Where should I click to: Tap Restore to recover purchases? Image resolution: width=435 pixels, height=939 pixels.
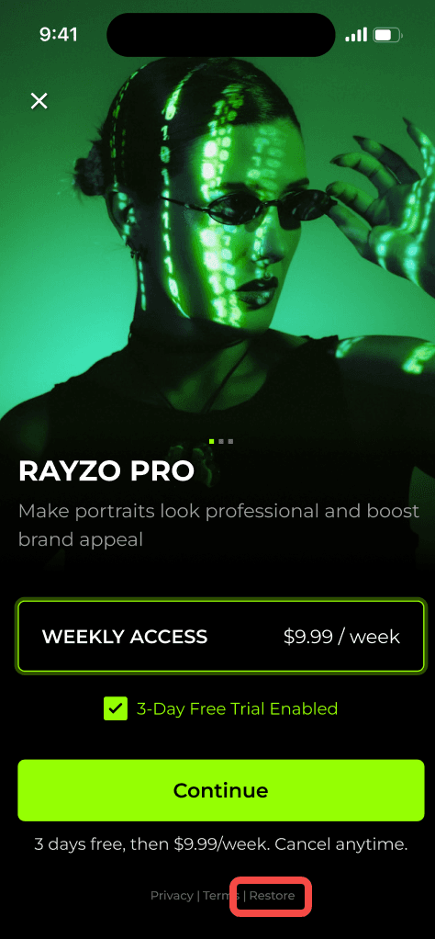coord(272,896)
